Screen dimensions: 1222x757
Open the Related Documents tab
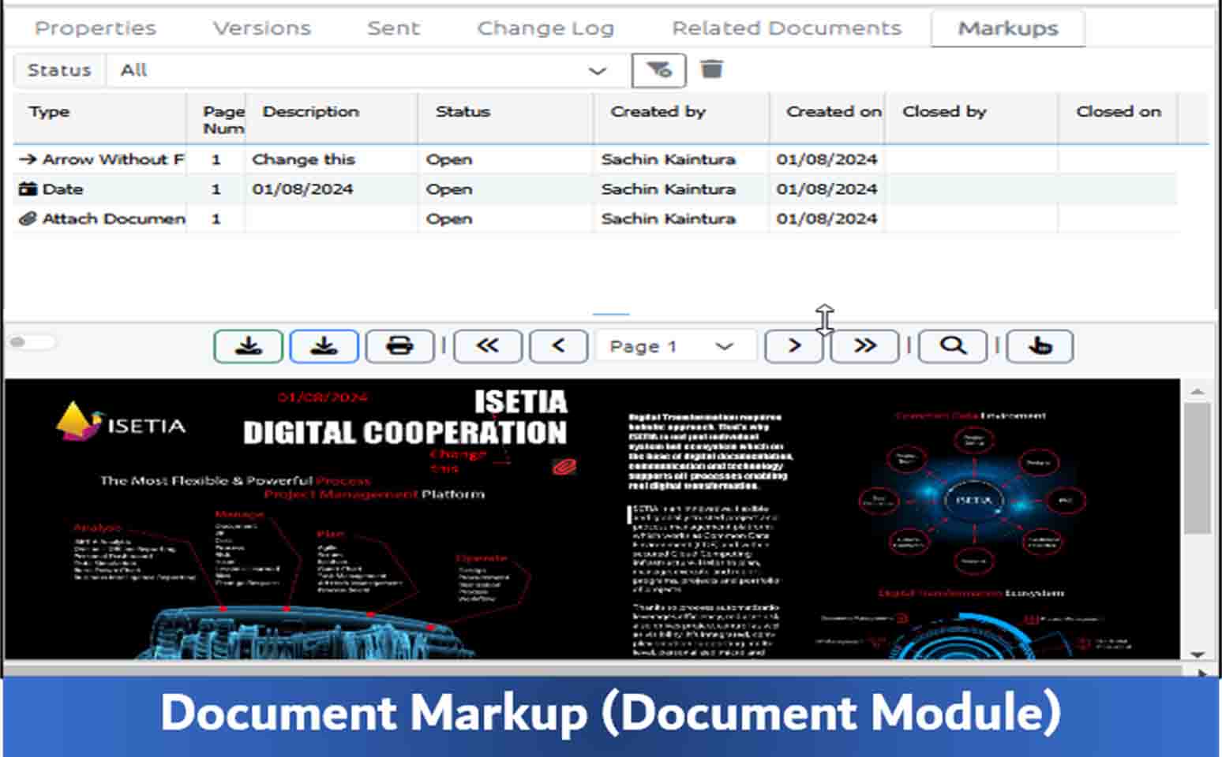click(786, 28)
